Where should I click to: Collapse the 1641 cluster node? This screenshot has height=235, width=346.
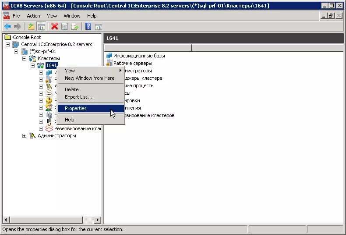pos(33,66)
